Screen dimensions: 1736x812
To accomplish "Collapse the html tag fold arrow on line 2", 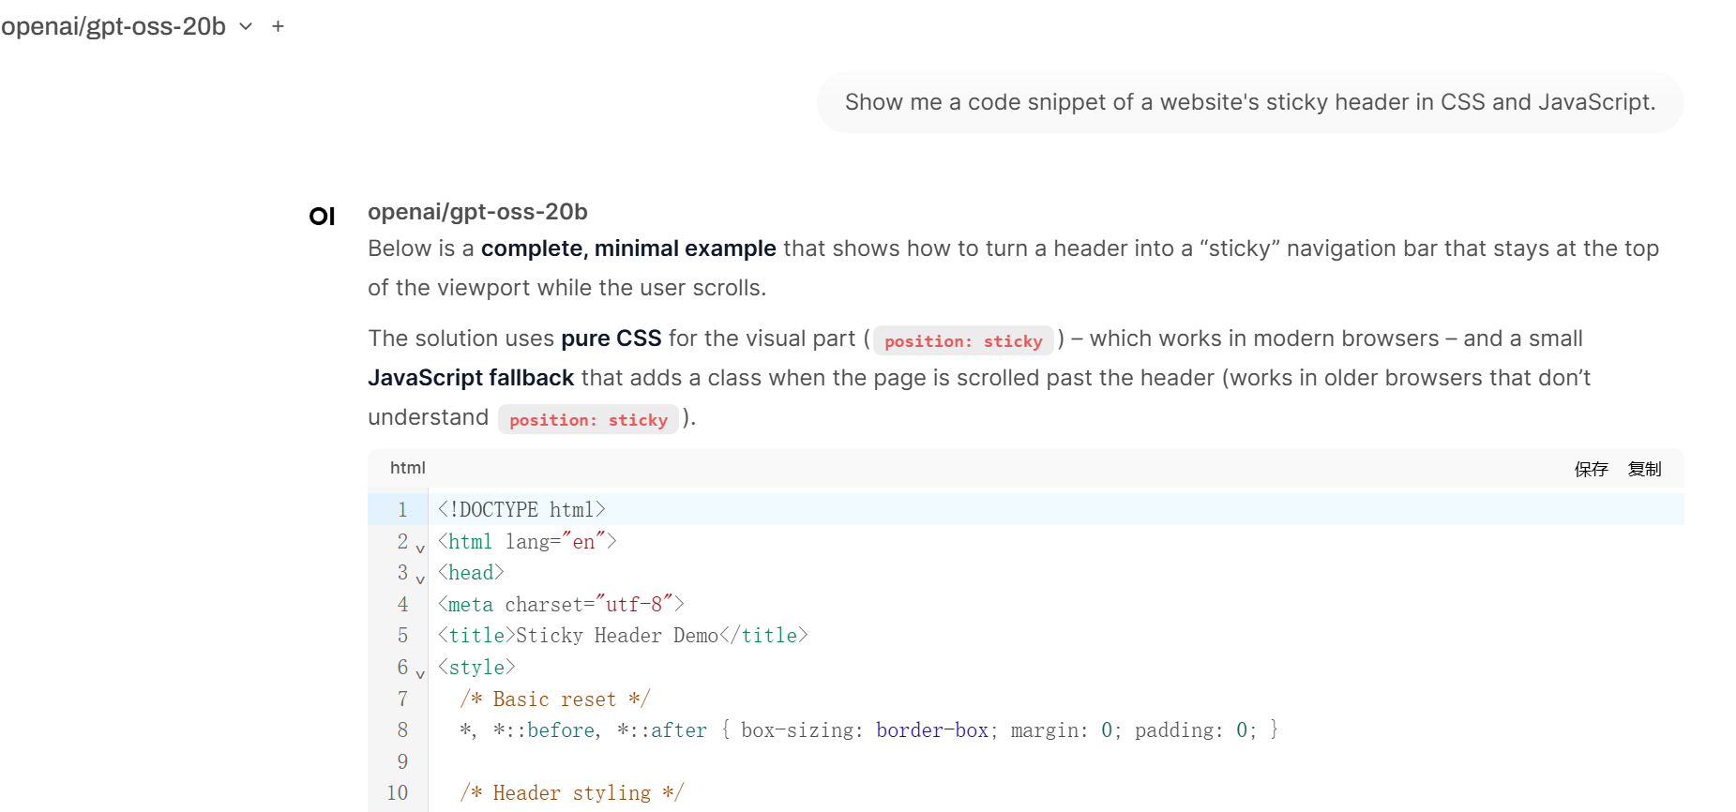I will pos(420,549).
